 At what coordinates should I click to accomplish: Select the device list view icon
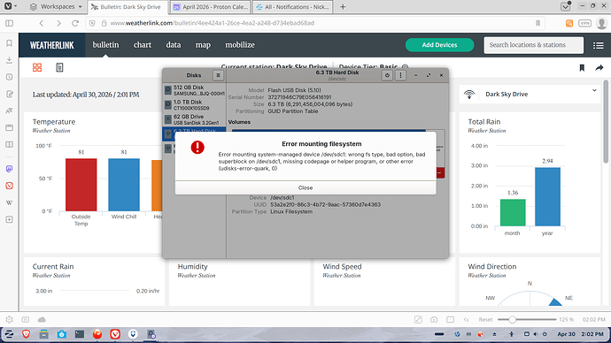pyautogui.click(x=59, y=68)
